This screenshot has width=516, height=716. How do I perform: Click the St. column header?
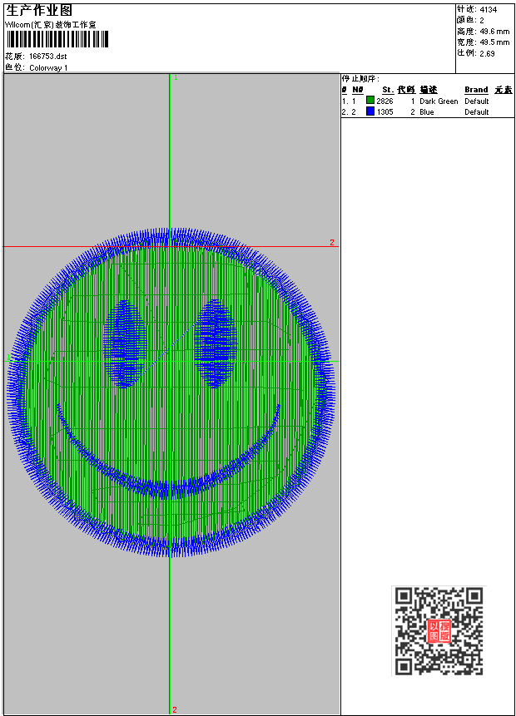coord(387,90)
